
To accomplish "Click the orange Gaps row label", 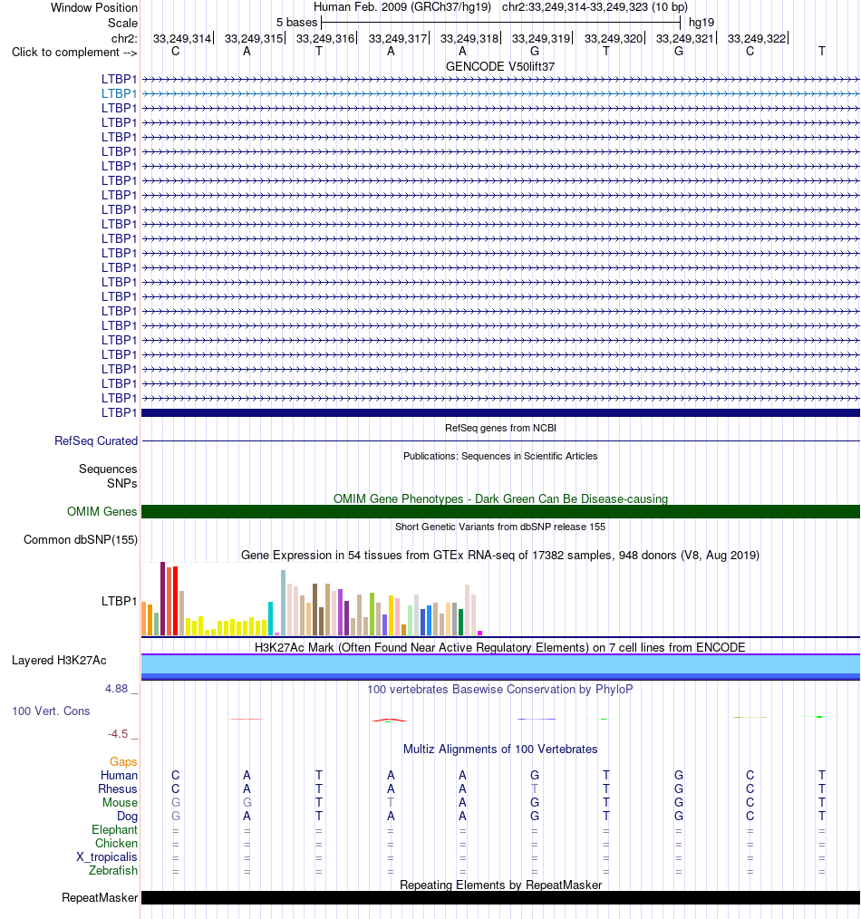I will pos(123,762).
